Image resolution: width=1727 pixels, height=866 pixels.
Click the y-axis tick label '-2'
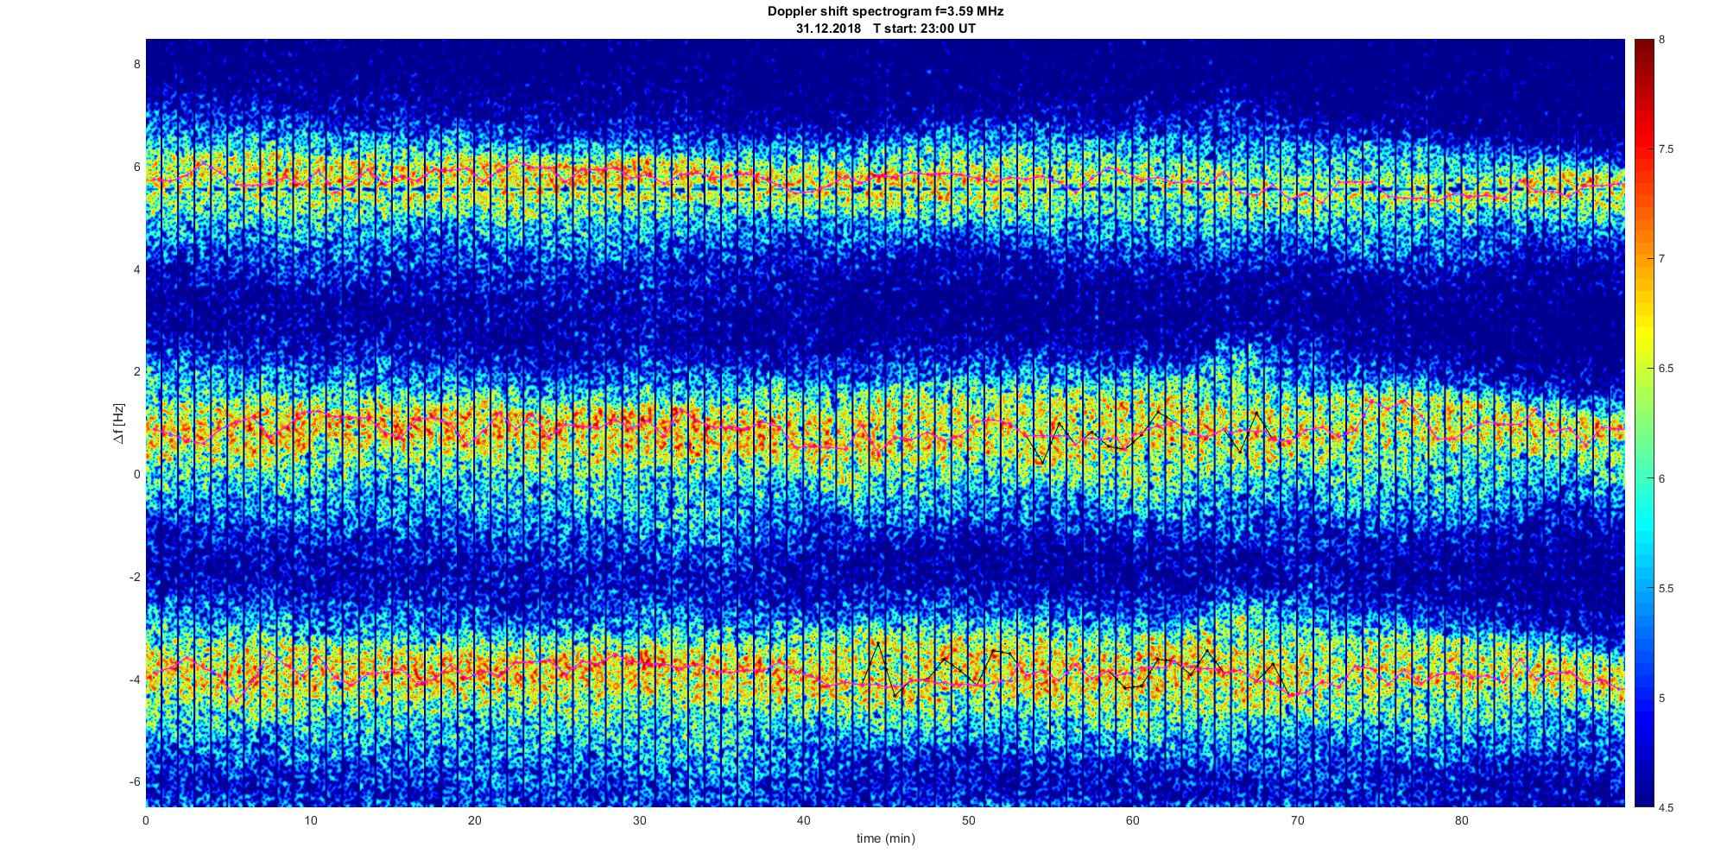[134, 577]
